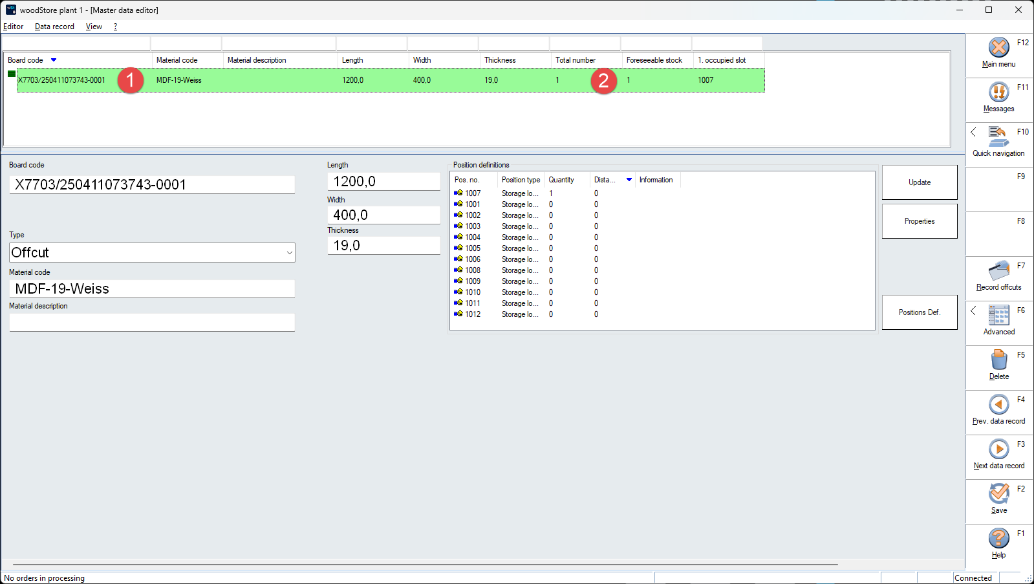The image size is (1034, 584).
Task: Open the View menu
Action: 94,27
